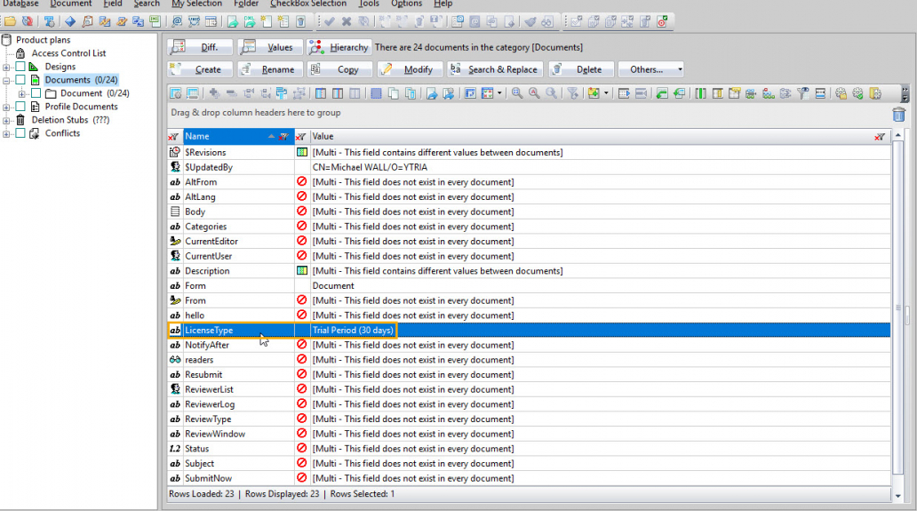This screenshot has height=511, width=917.
Task: Click the green columns icon in grid toolbar
Action: 700,93
